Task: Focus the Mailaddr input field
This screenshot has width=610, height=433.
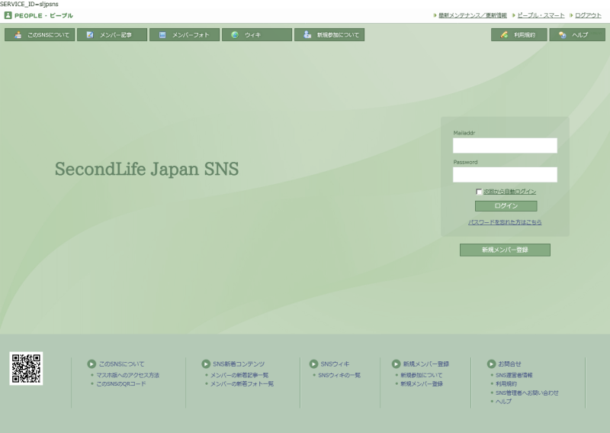Action: (x=505, y=145)
